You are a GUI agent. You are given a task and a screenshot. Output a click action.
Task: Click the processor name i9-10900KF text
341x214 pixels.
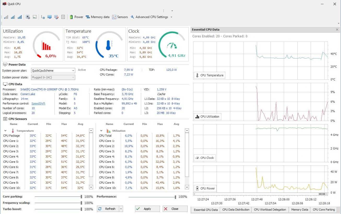[49, 89]
